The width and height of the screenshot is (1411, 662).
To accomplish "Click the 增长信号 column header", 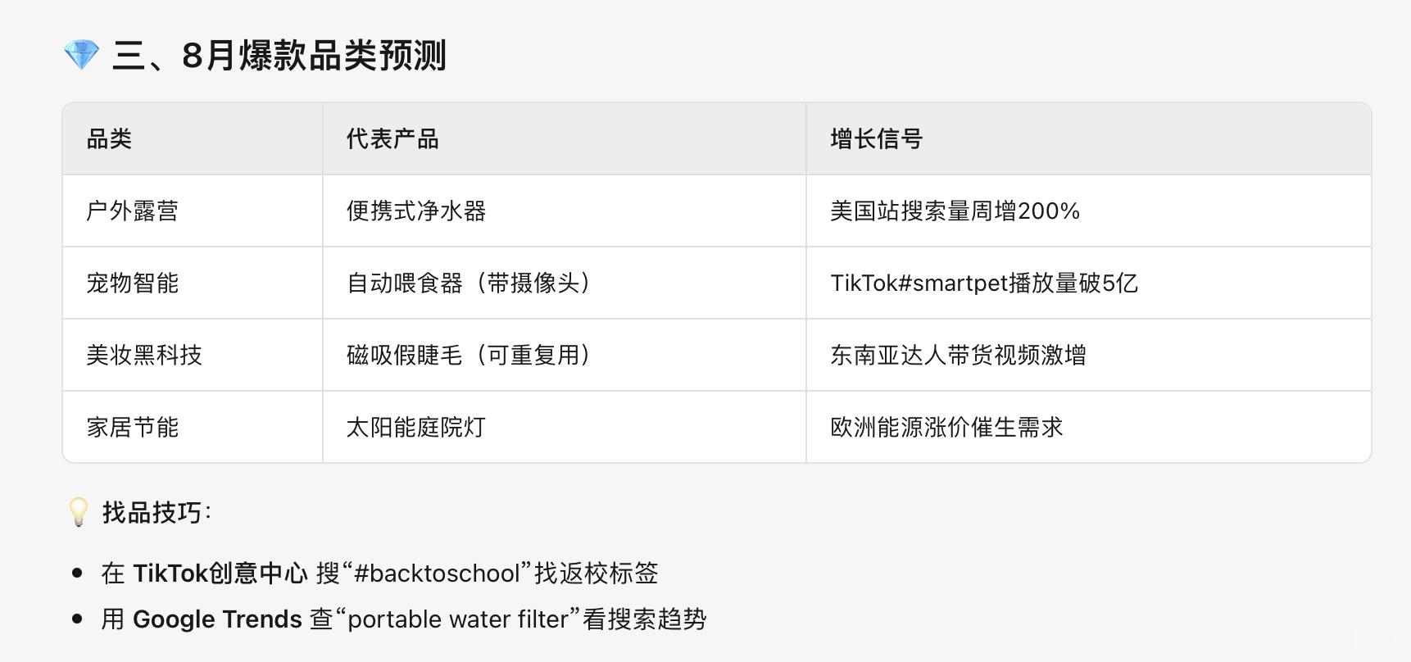I will click(x=877, y=138).
